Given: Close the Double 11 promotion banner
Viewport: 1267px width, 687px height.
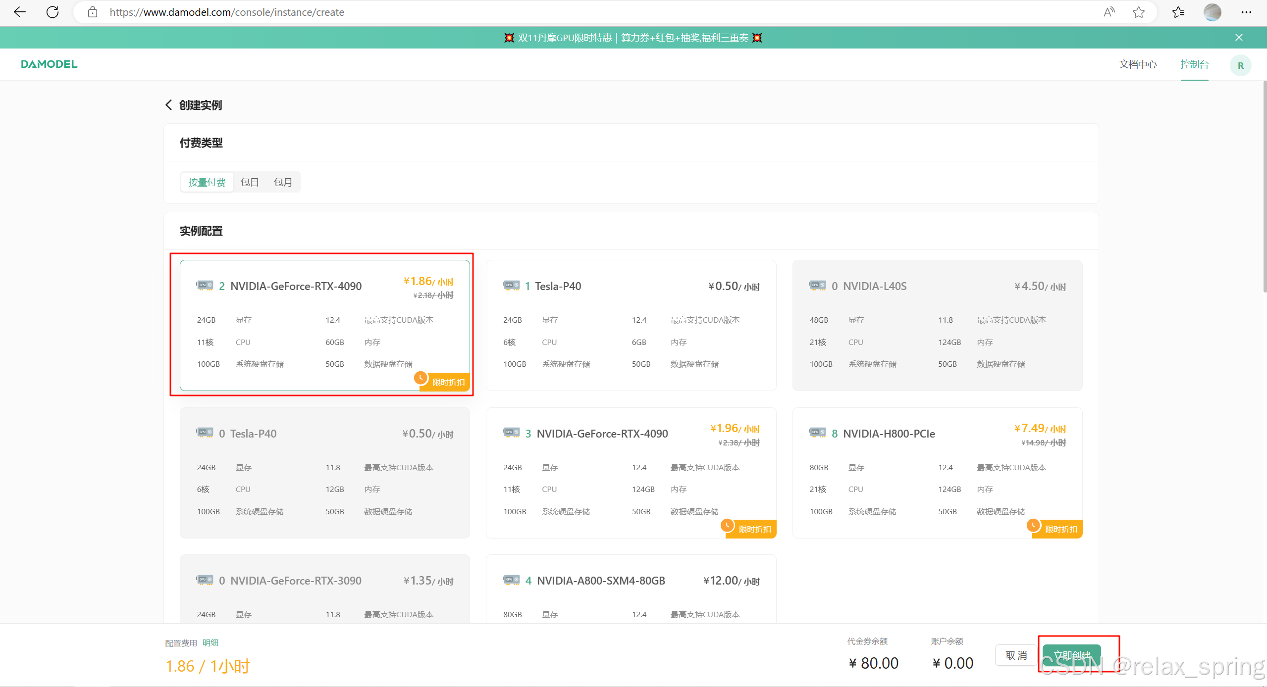Looking at the screenshot, I should pyautogui.click(x=1239, y=38).
